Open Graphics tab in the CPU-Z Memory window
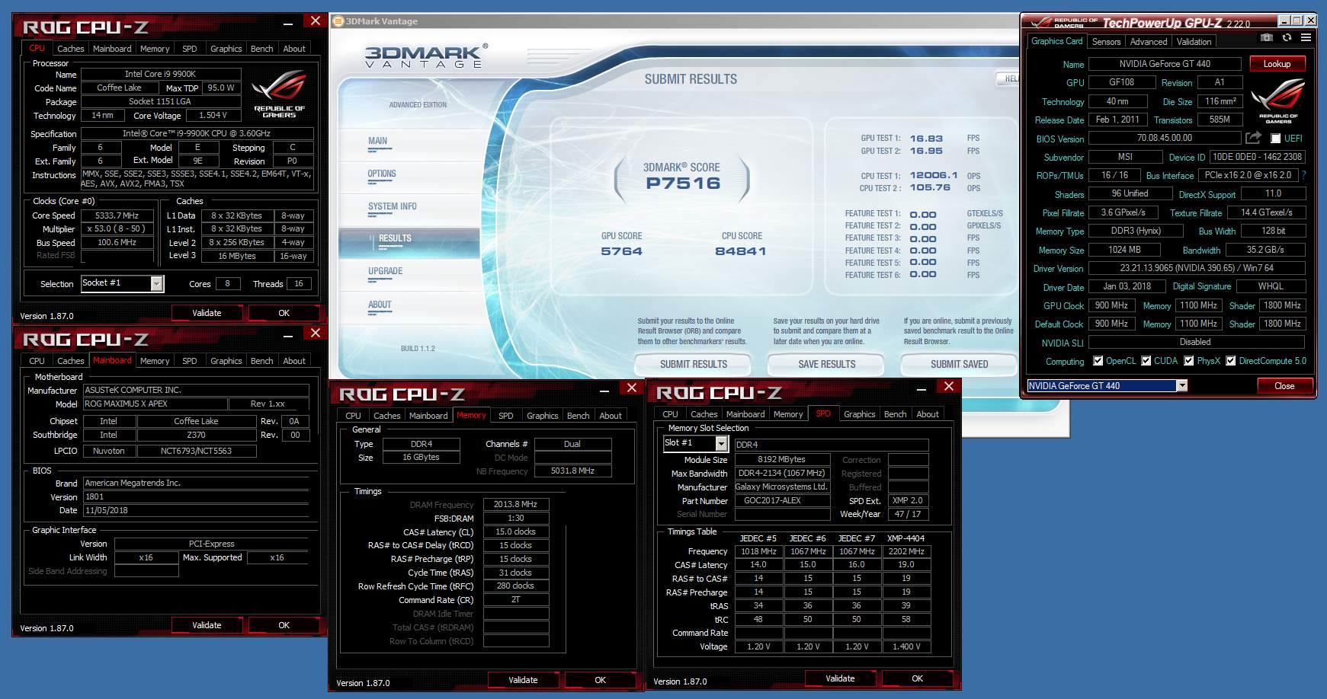The width and height of the screenshot is (1327, 699). click(542, 416)
